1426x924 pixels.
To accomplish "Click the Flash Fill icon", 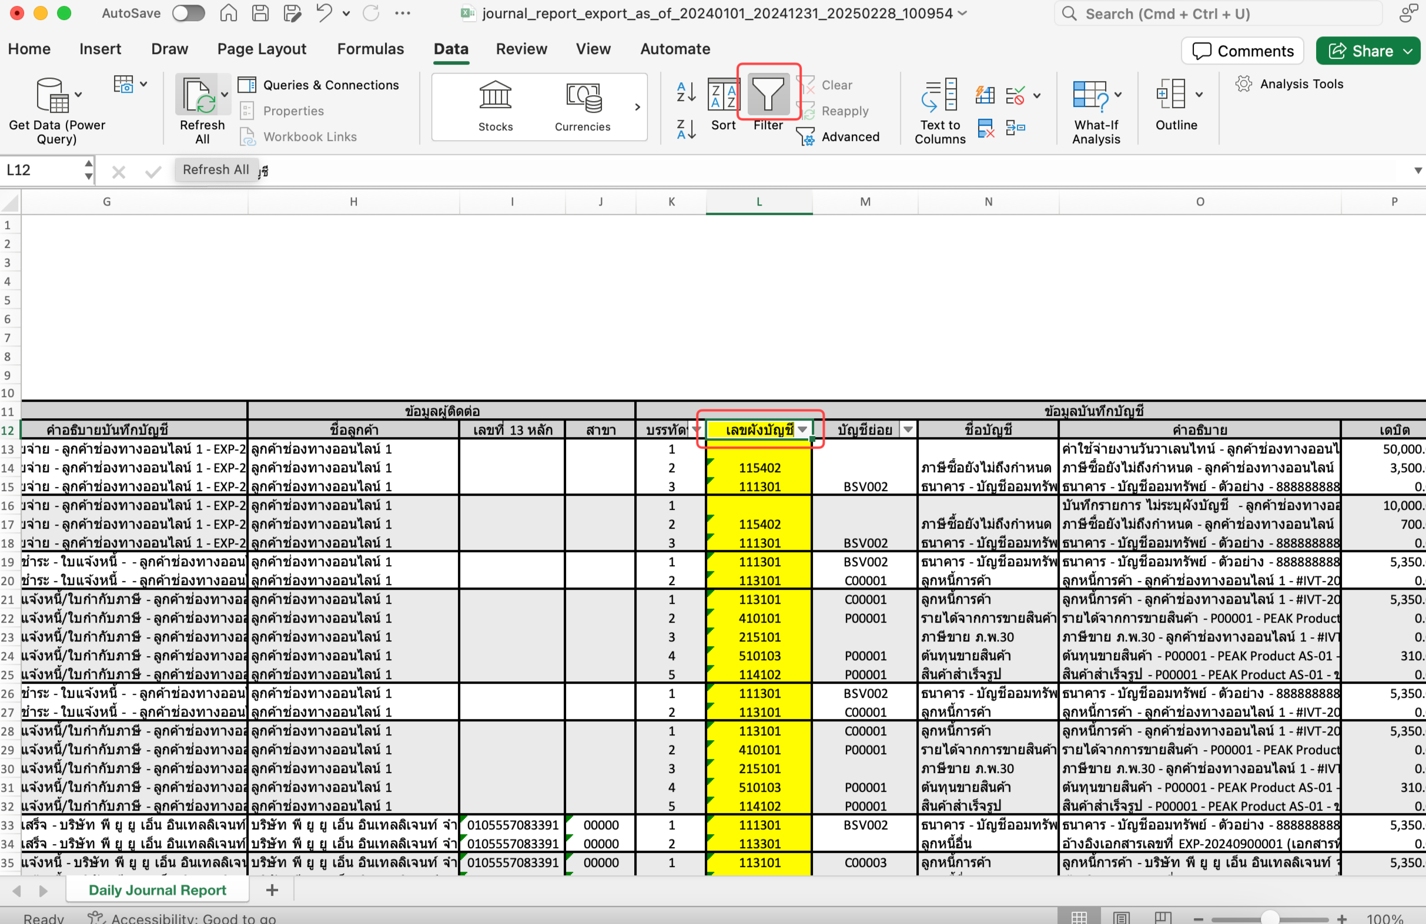I will pos(985,95).
